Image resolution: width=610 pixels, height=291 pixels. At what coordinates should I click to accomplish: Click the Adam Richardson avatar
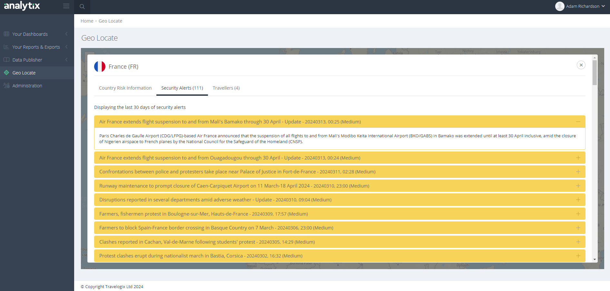pos(560,6)
